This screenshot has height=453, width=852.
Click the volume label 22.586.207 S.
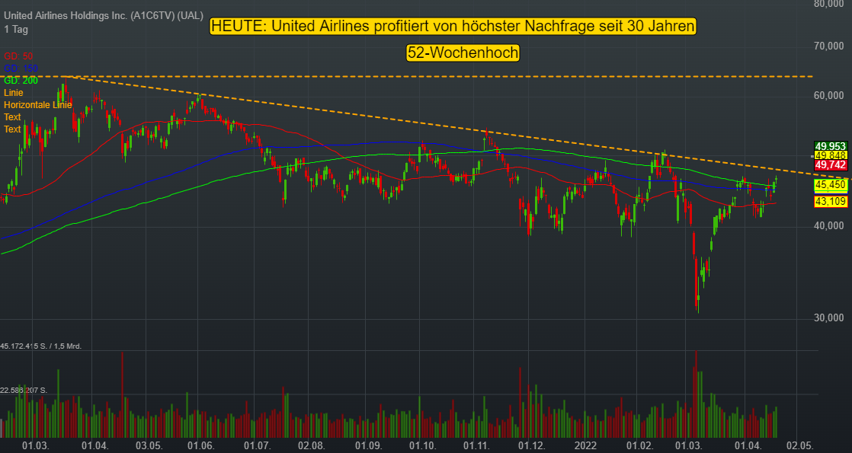click(24, 390)
